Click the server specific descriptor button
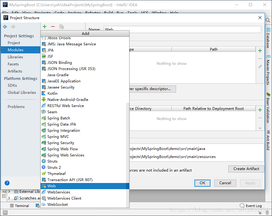 [153, 89]
